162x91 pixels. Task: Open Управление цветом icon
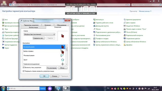point(125,38)
